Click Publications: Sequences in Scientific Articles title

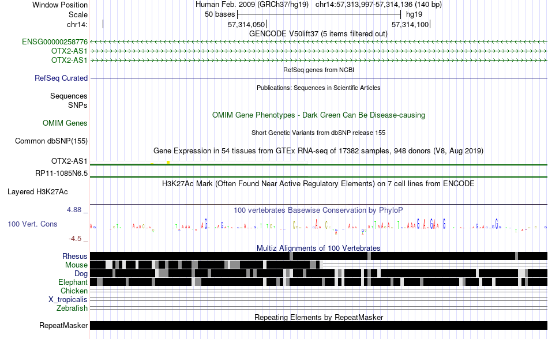[x=318, y=88]
